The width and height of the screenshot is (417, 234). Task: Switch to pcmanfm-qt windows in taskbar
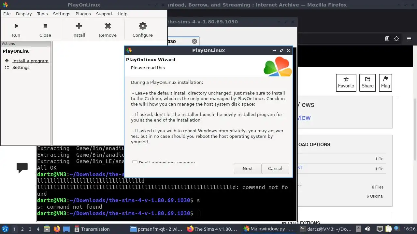click(156, 229)
